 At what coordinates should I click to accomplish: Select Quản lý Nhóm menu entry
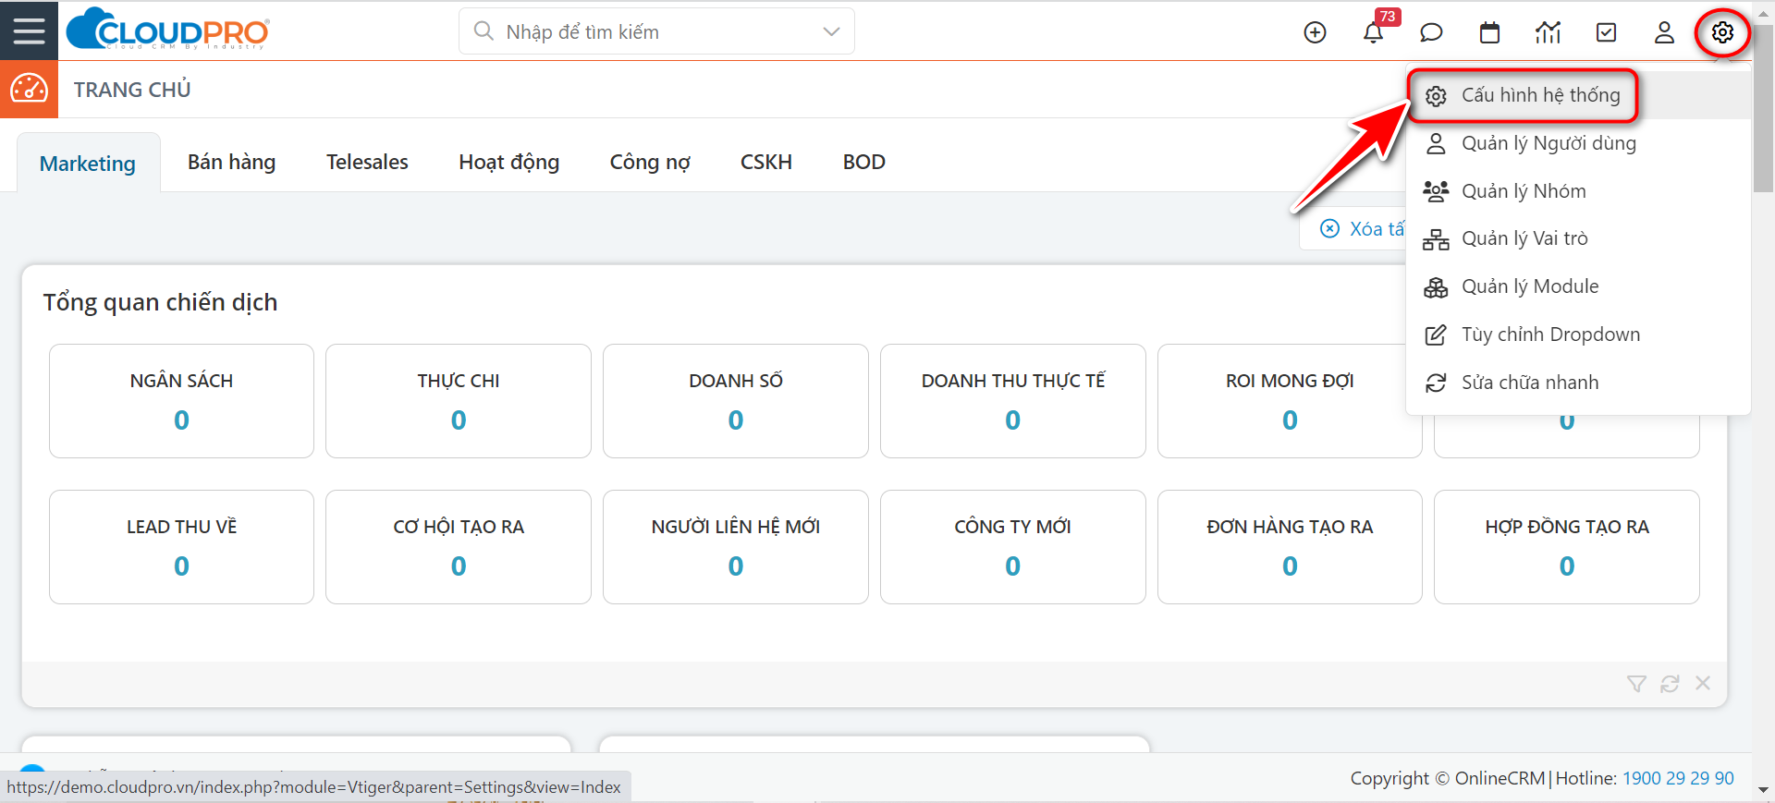[1578, 191]
